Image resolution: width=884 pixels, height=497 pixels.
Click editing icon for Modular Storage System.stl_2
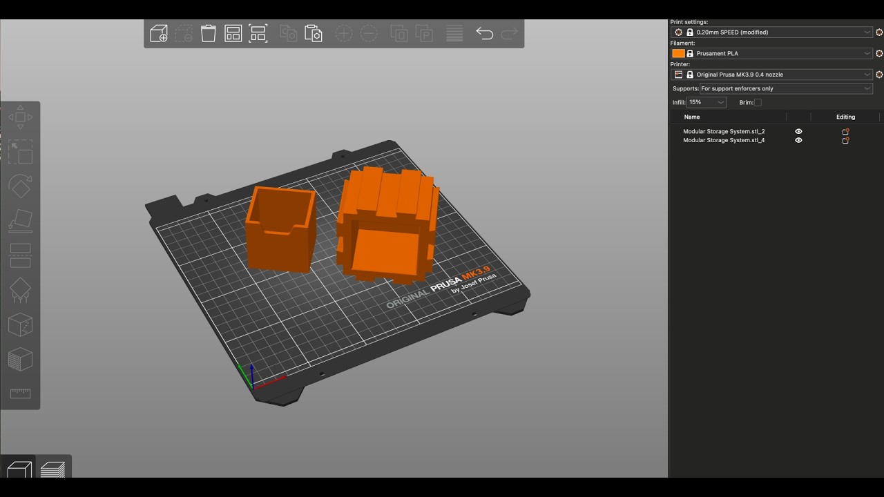coord(845,131)
